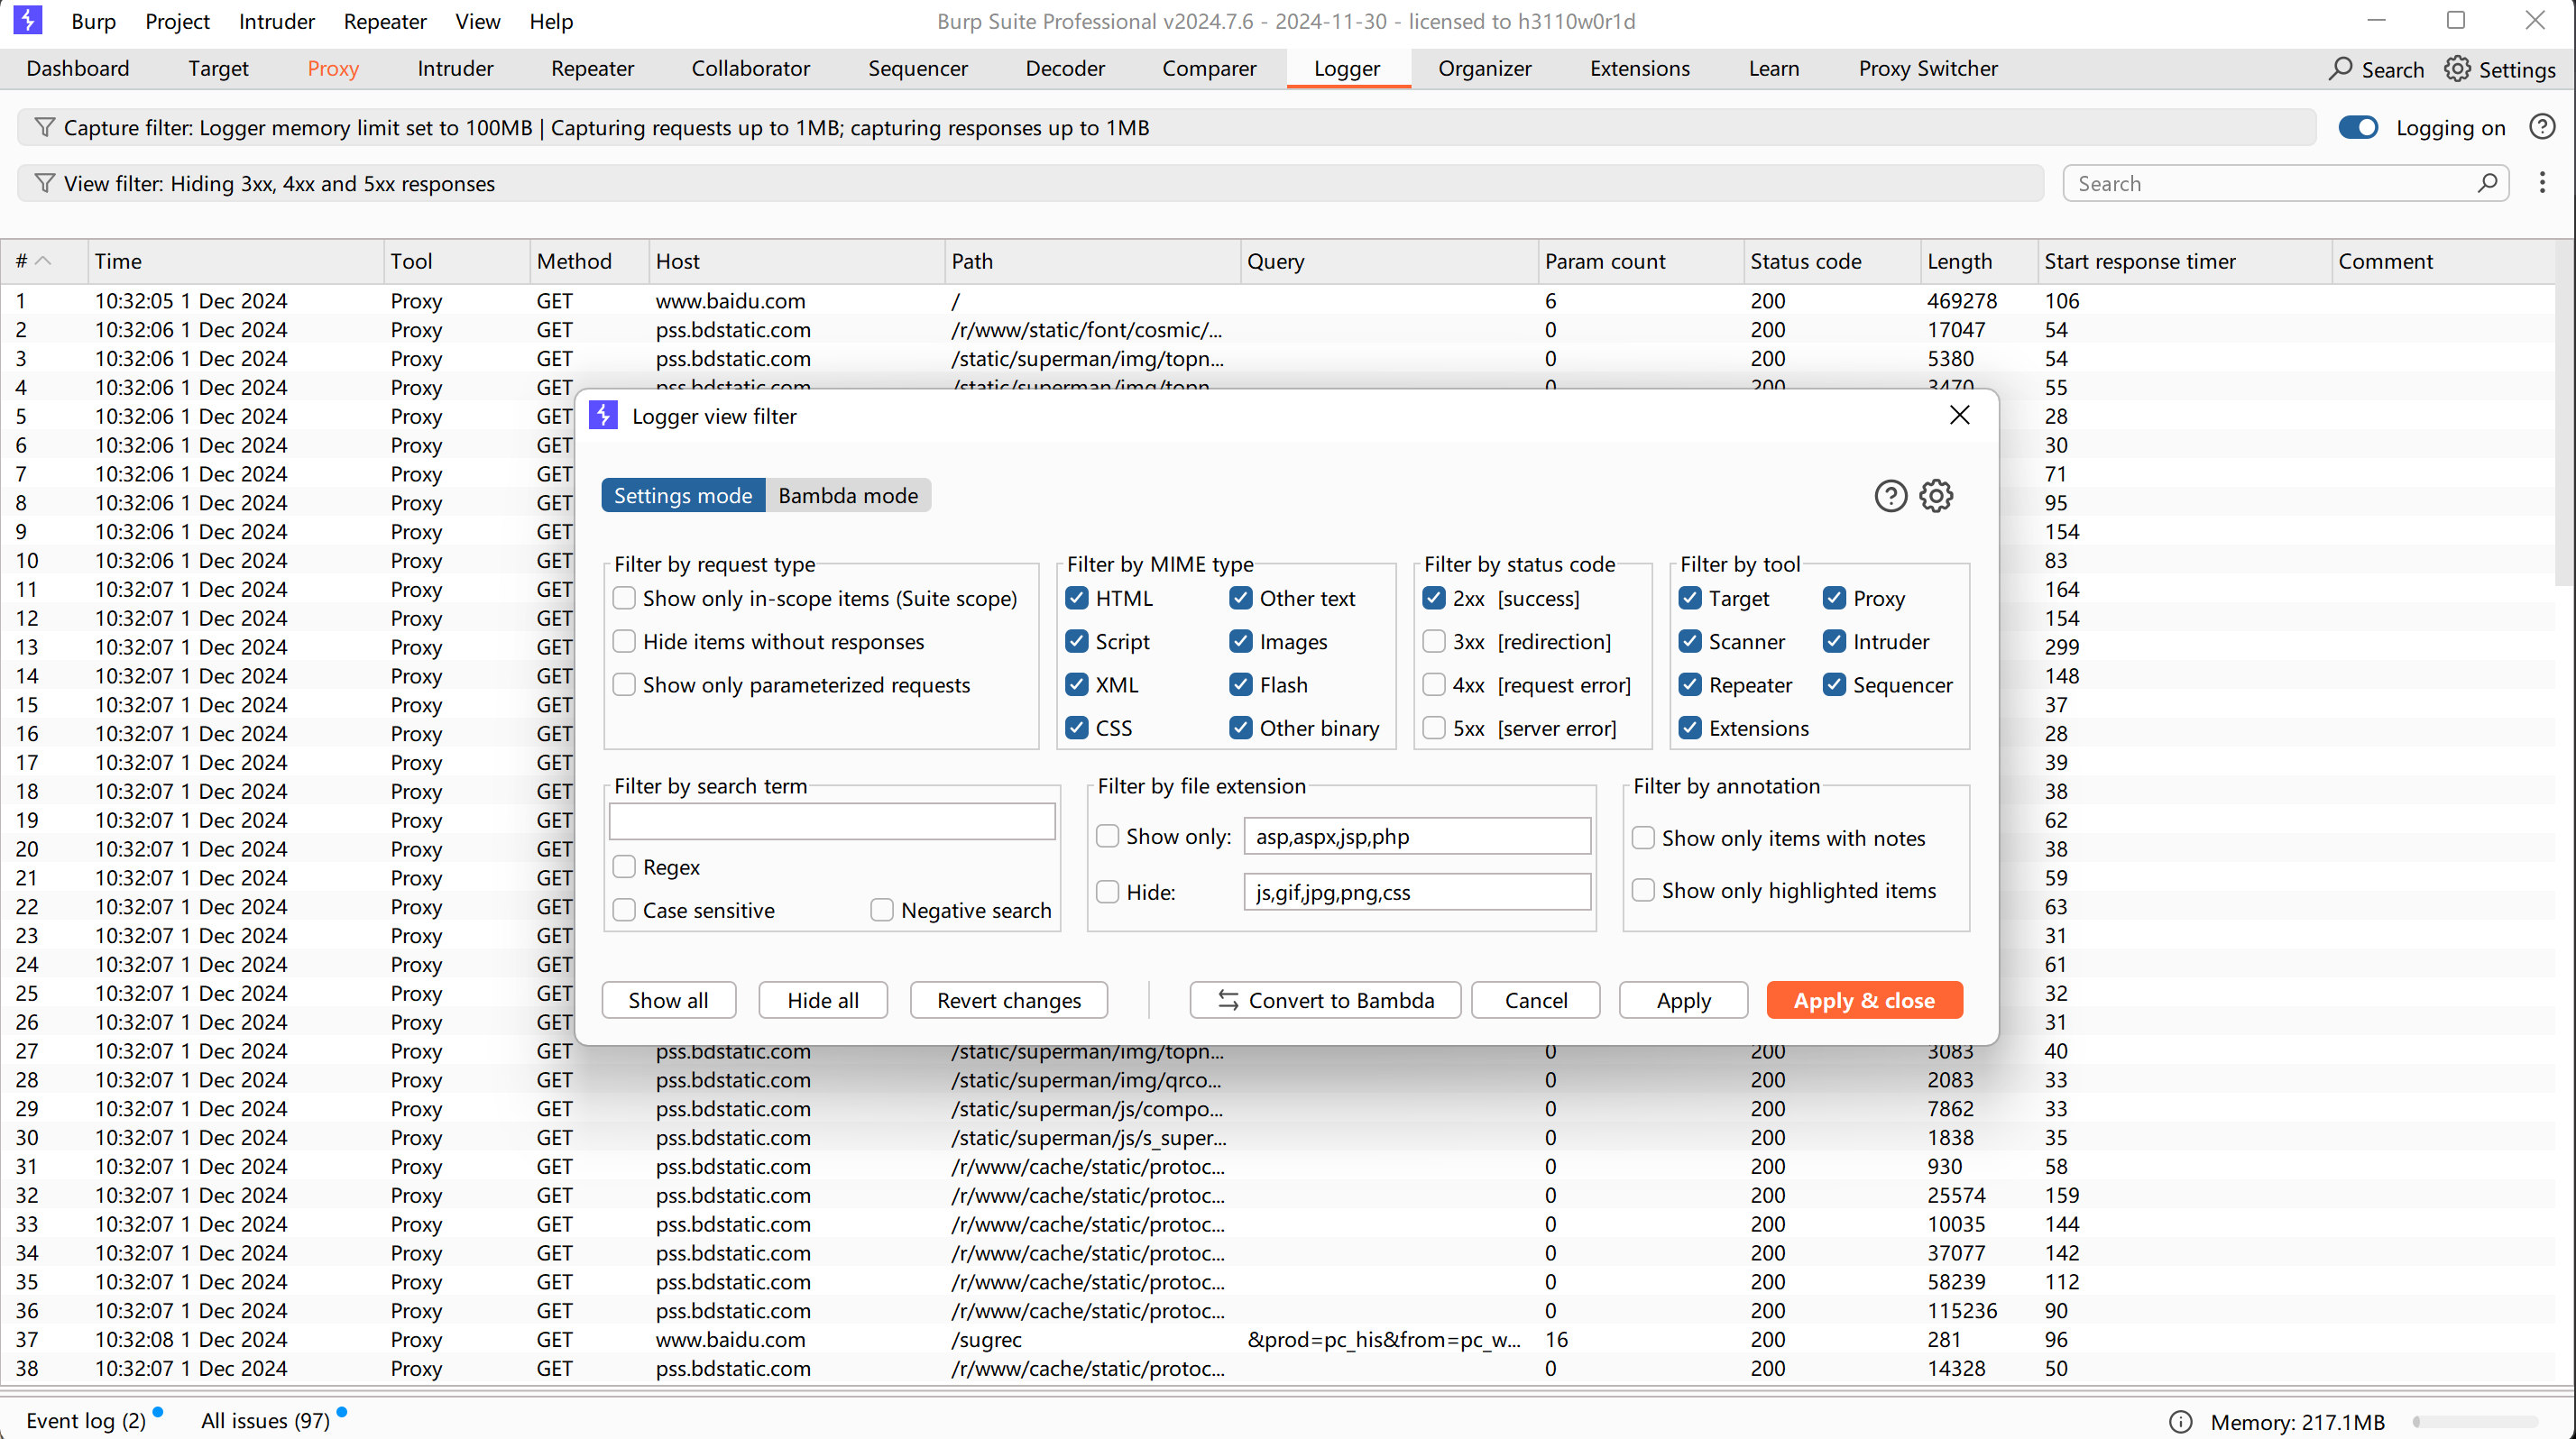Switch to the Repeater tab
The height and width of the screenshot is (1439, 2576).
point(592,69)
